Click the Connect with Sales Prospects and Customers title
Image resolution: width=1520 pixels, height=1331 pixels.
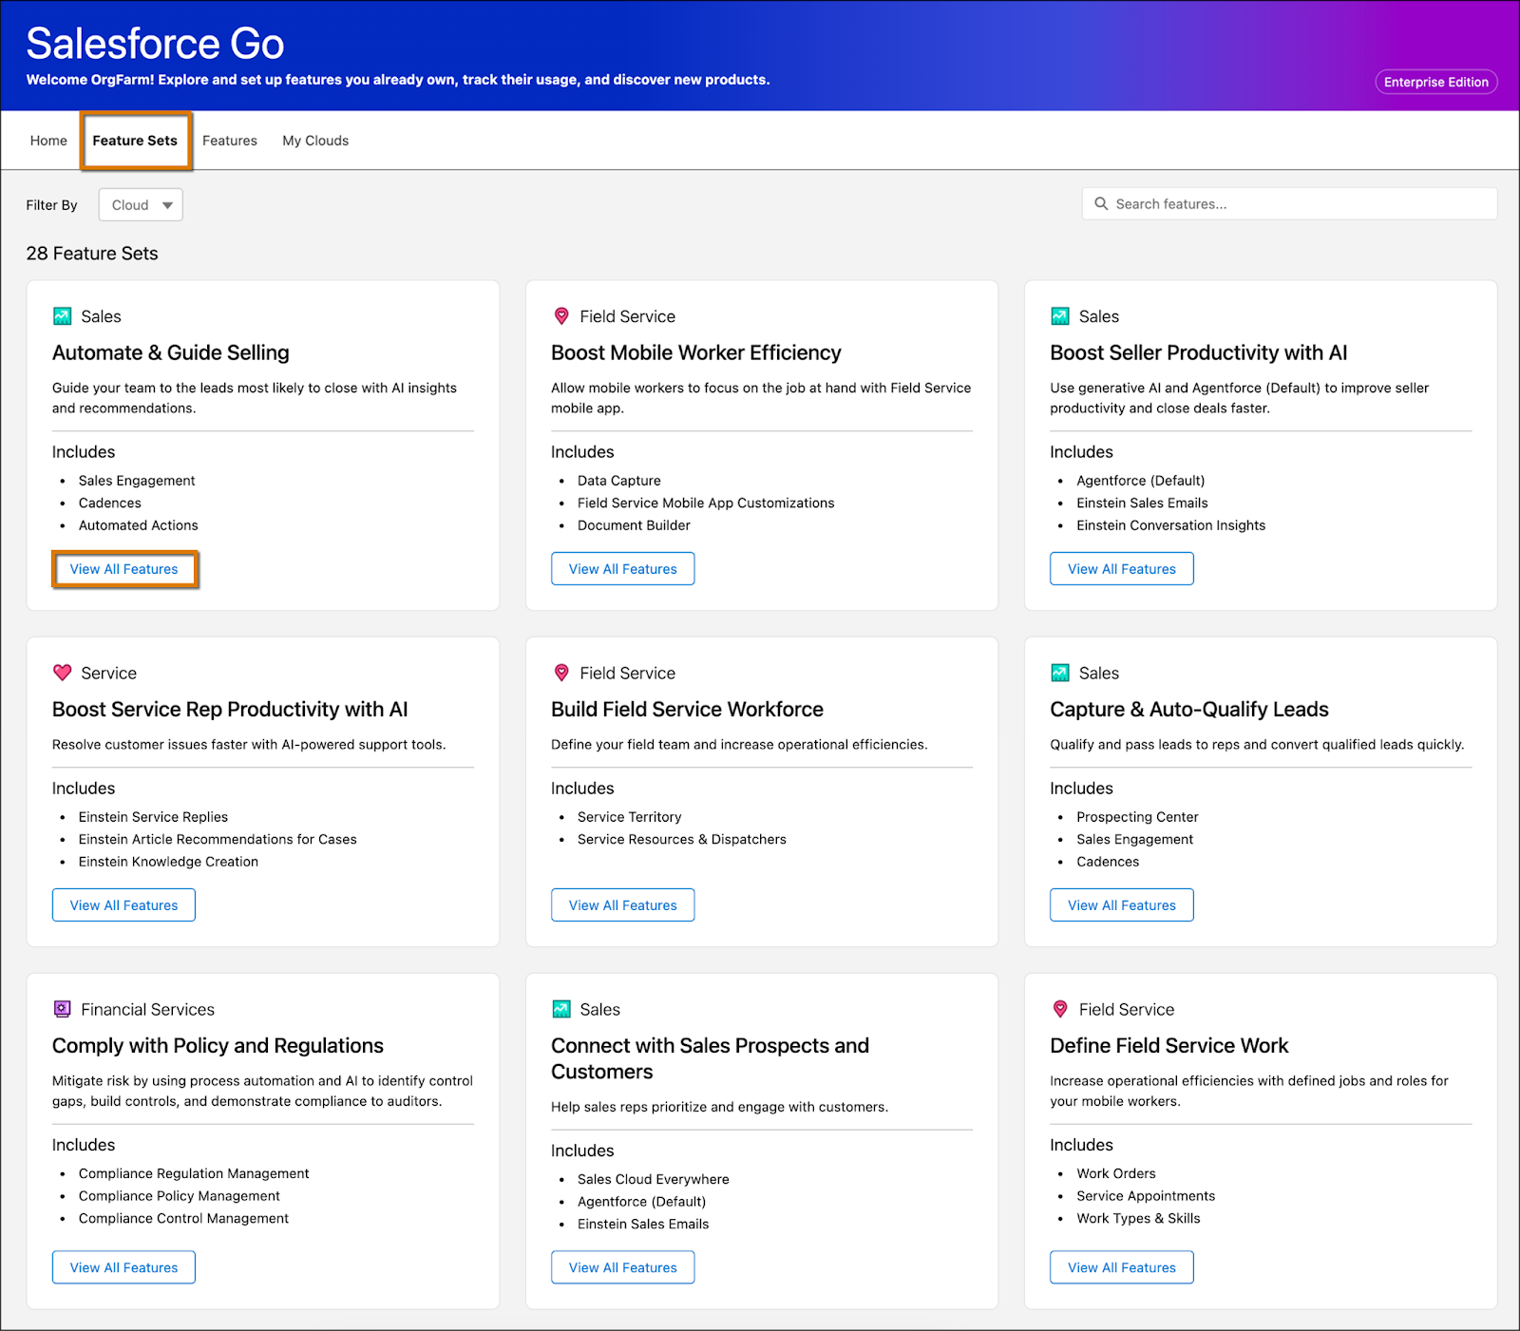[710, 1058]
